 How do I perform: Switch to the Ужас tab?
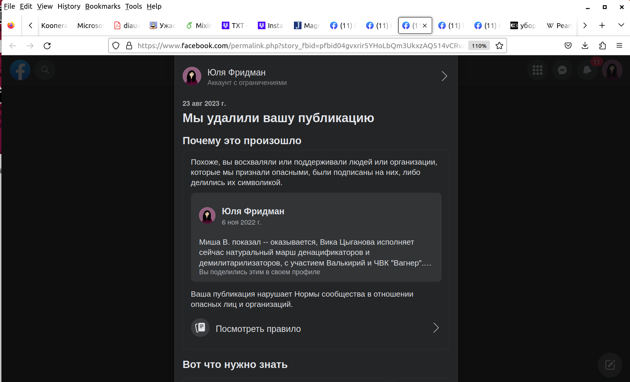[163, 25]
